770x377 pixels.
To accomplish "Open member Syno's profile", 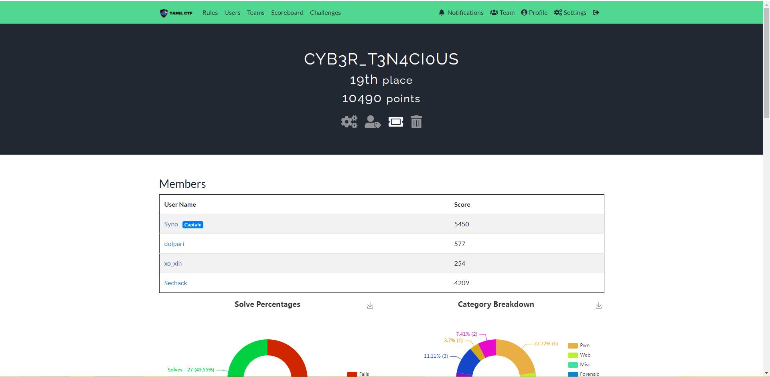I will tap(171, 224).
